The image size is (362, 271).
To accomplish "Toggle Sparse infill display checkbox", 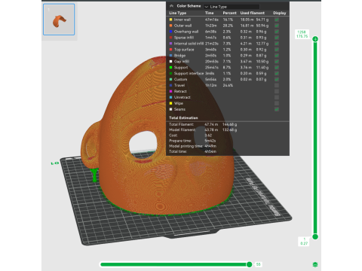I will (x=277, y=38).
